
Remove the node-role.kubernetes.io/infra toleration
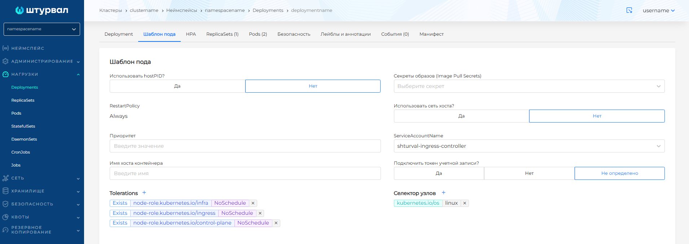click(x=253, y=203)
